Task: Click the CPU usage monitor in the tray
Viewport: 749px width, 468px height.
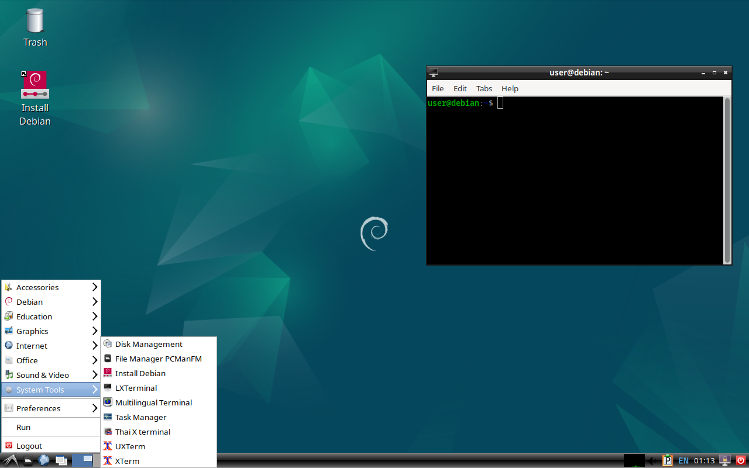Action: [634, 460]
